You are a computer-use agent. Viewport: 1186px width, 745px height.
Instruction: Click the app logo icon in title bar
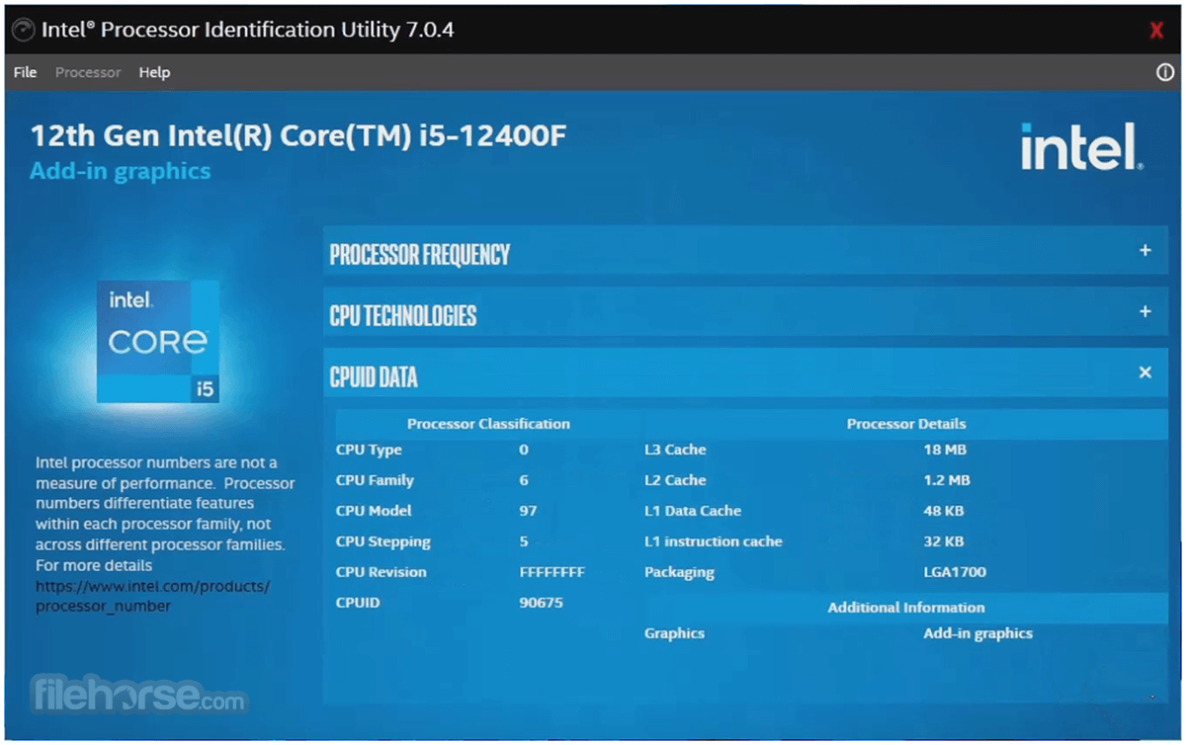[x=23, y=30]
